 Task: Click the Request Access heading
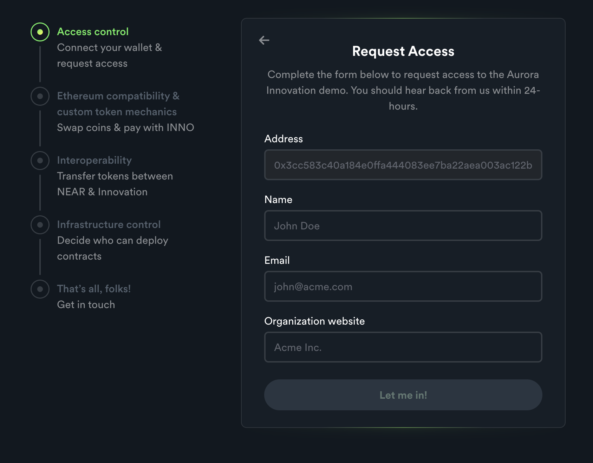pyautogui.click(x=403, y=51)
